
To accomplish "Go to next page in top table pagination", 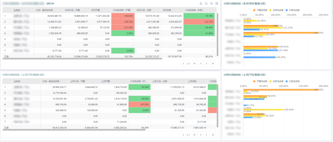I will [207, 64].
